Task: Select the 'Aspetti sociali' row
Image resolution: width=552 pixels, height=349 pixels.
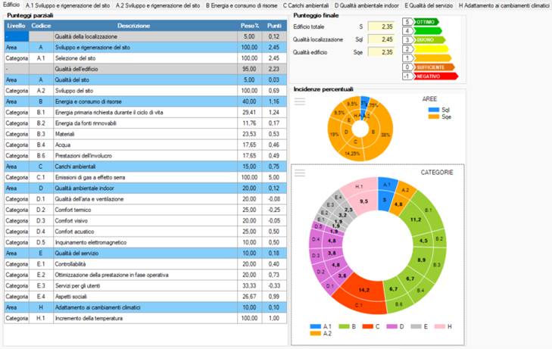Action: click(145, 297)
